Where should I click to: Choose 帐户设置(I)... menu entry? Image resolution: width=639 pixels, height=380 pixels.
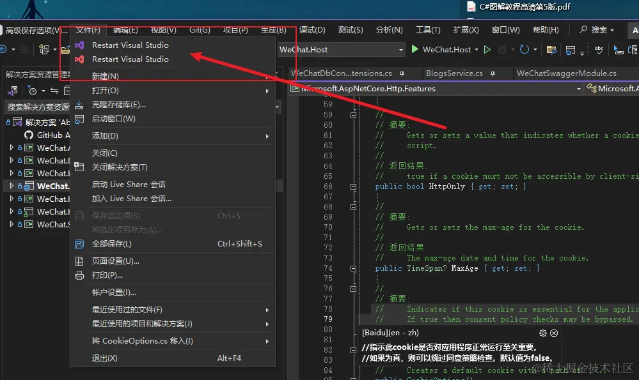pyautogui.click(x=173, y=292)
